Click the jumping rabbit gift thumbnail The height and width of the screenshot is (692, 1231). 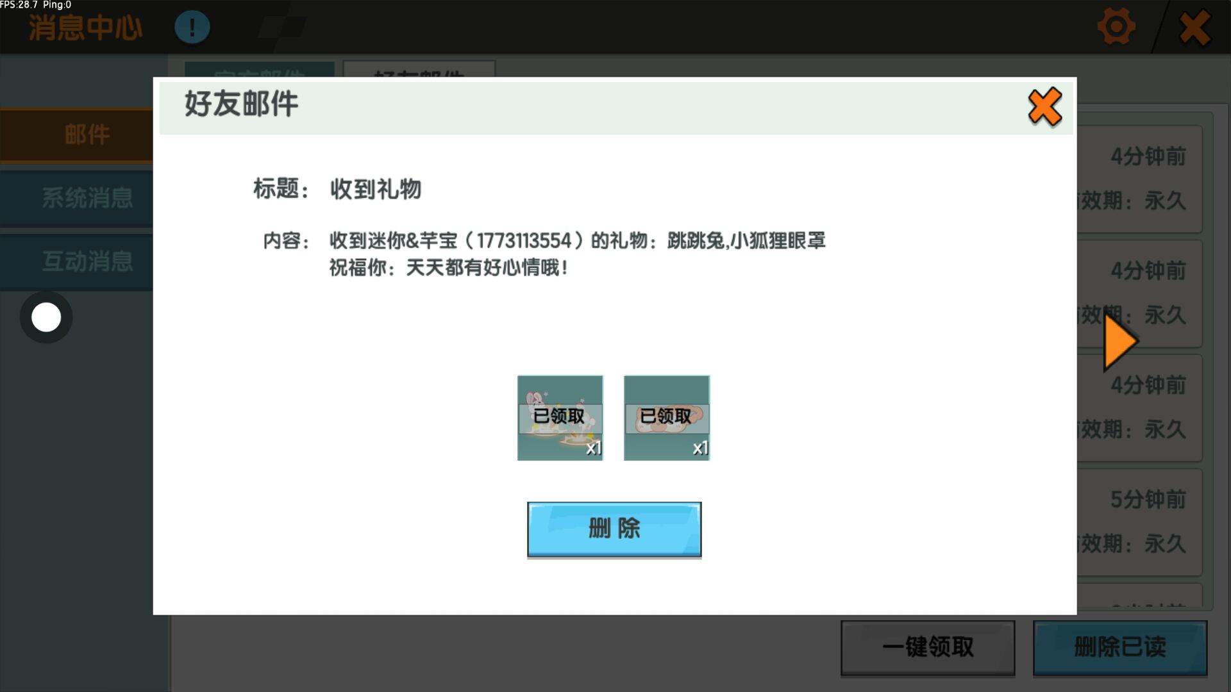560,418
